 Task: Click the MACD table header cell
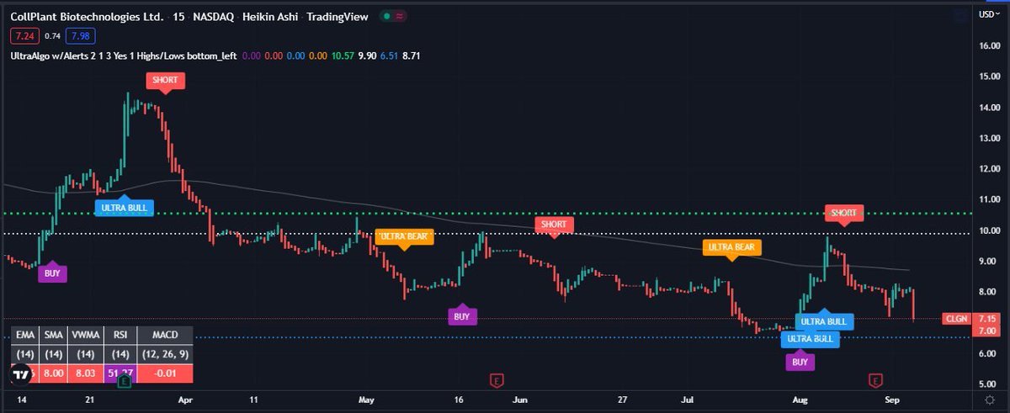pyautogui.click(x=163, y=334)
